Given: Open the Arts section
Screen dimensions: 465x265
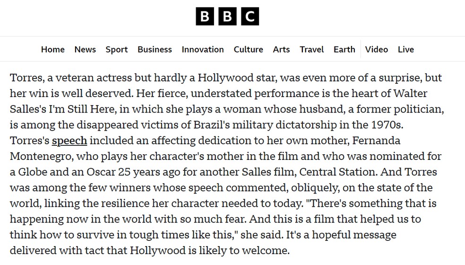Looking at the screenshot, I should 282,49.
